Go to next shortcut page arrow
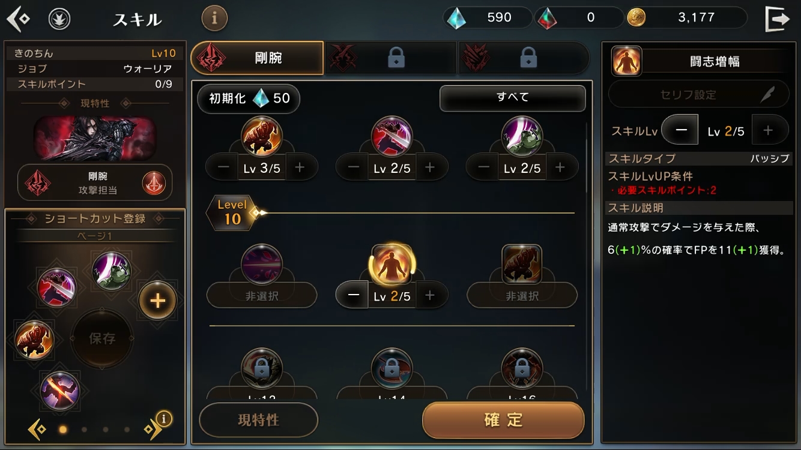Image resolution: width=801 pixels, height=450 pixels. 151,429
